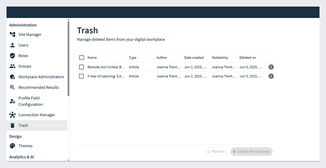Click Workplace Administrators shield icon
326x168 pixels.
click(12, 77)
